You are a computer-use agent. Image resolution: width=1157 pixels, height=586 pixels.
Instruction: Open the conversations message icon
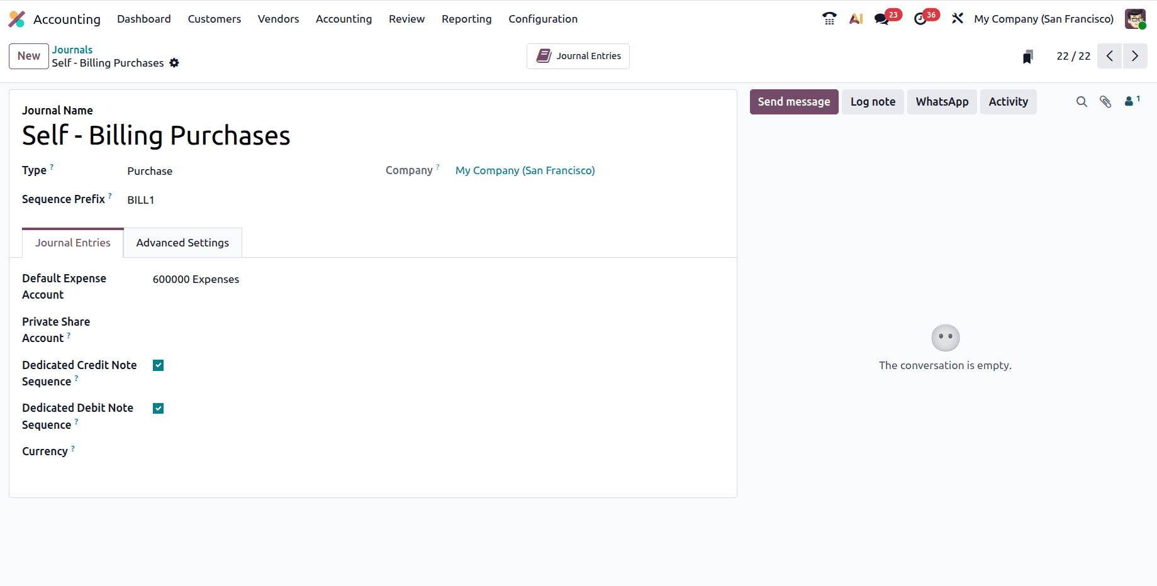pyautogui.click(x=882, y=19)
